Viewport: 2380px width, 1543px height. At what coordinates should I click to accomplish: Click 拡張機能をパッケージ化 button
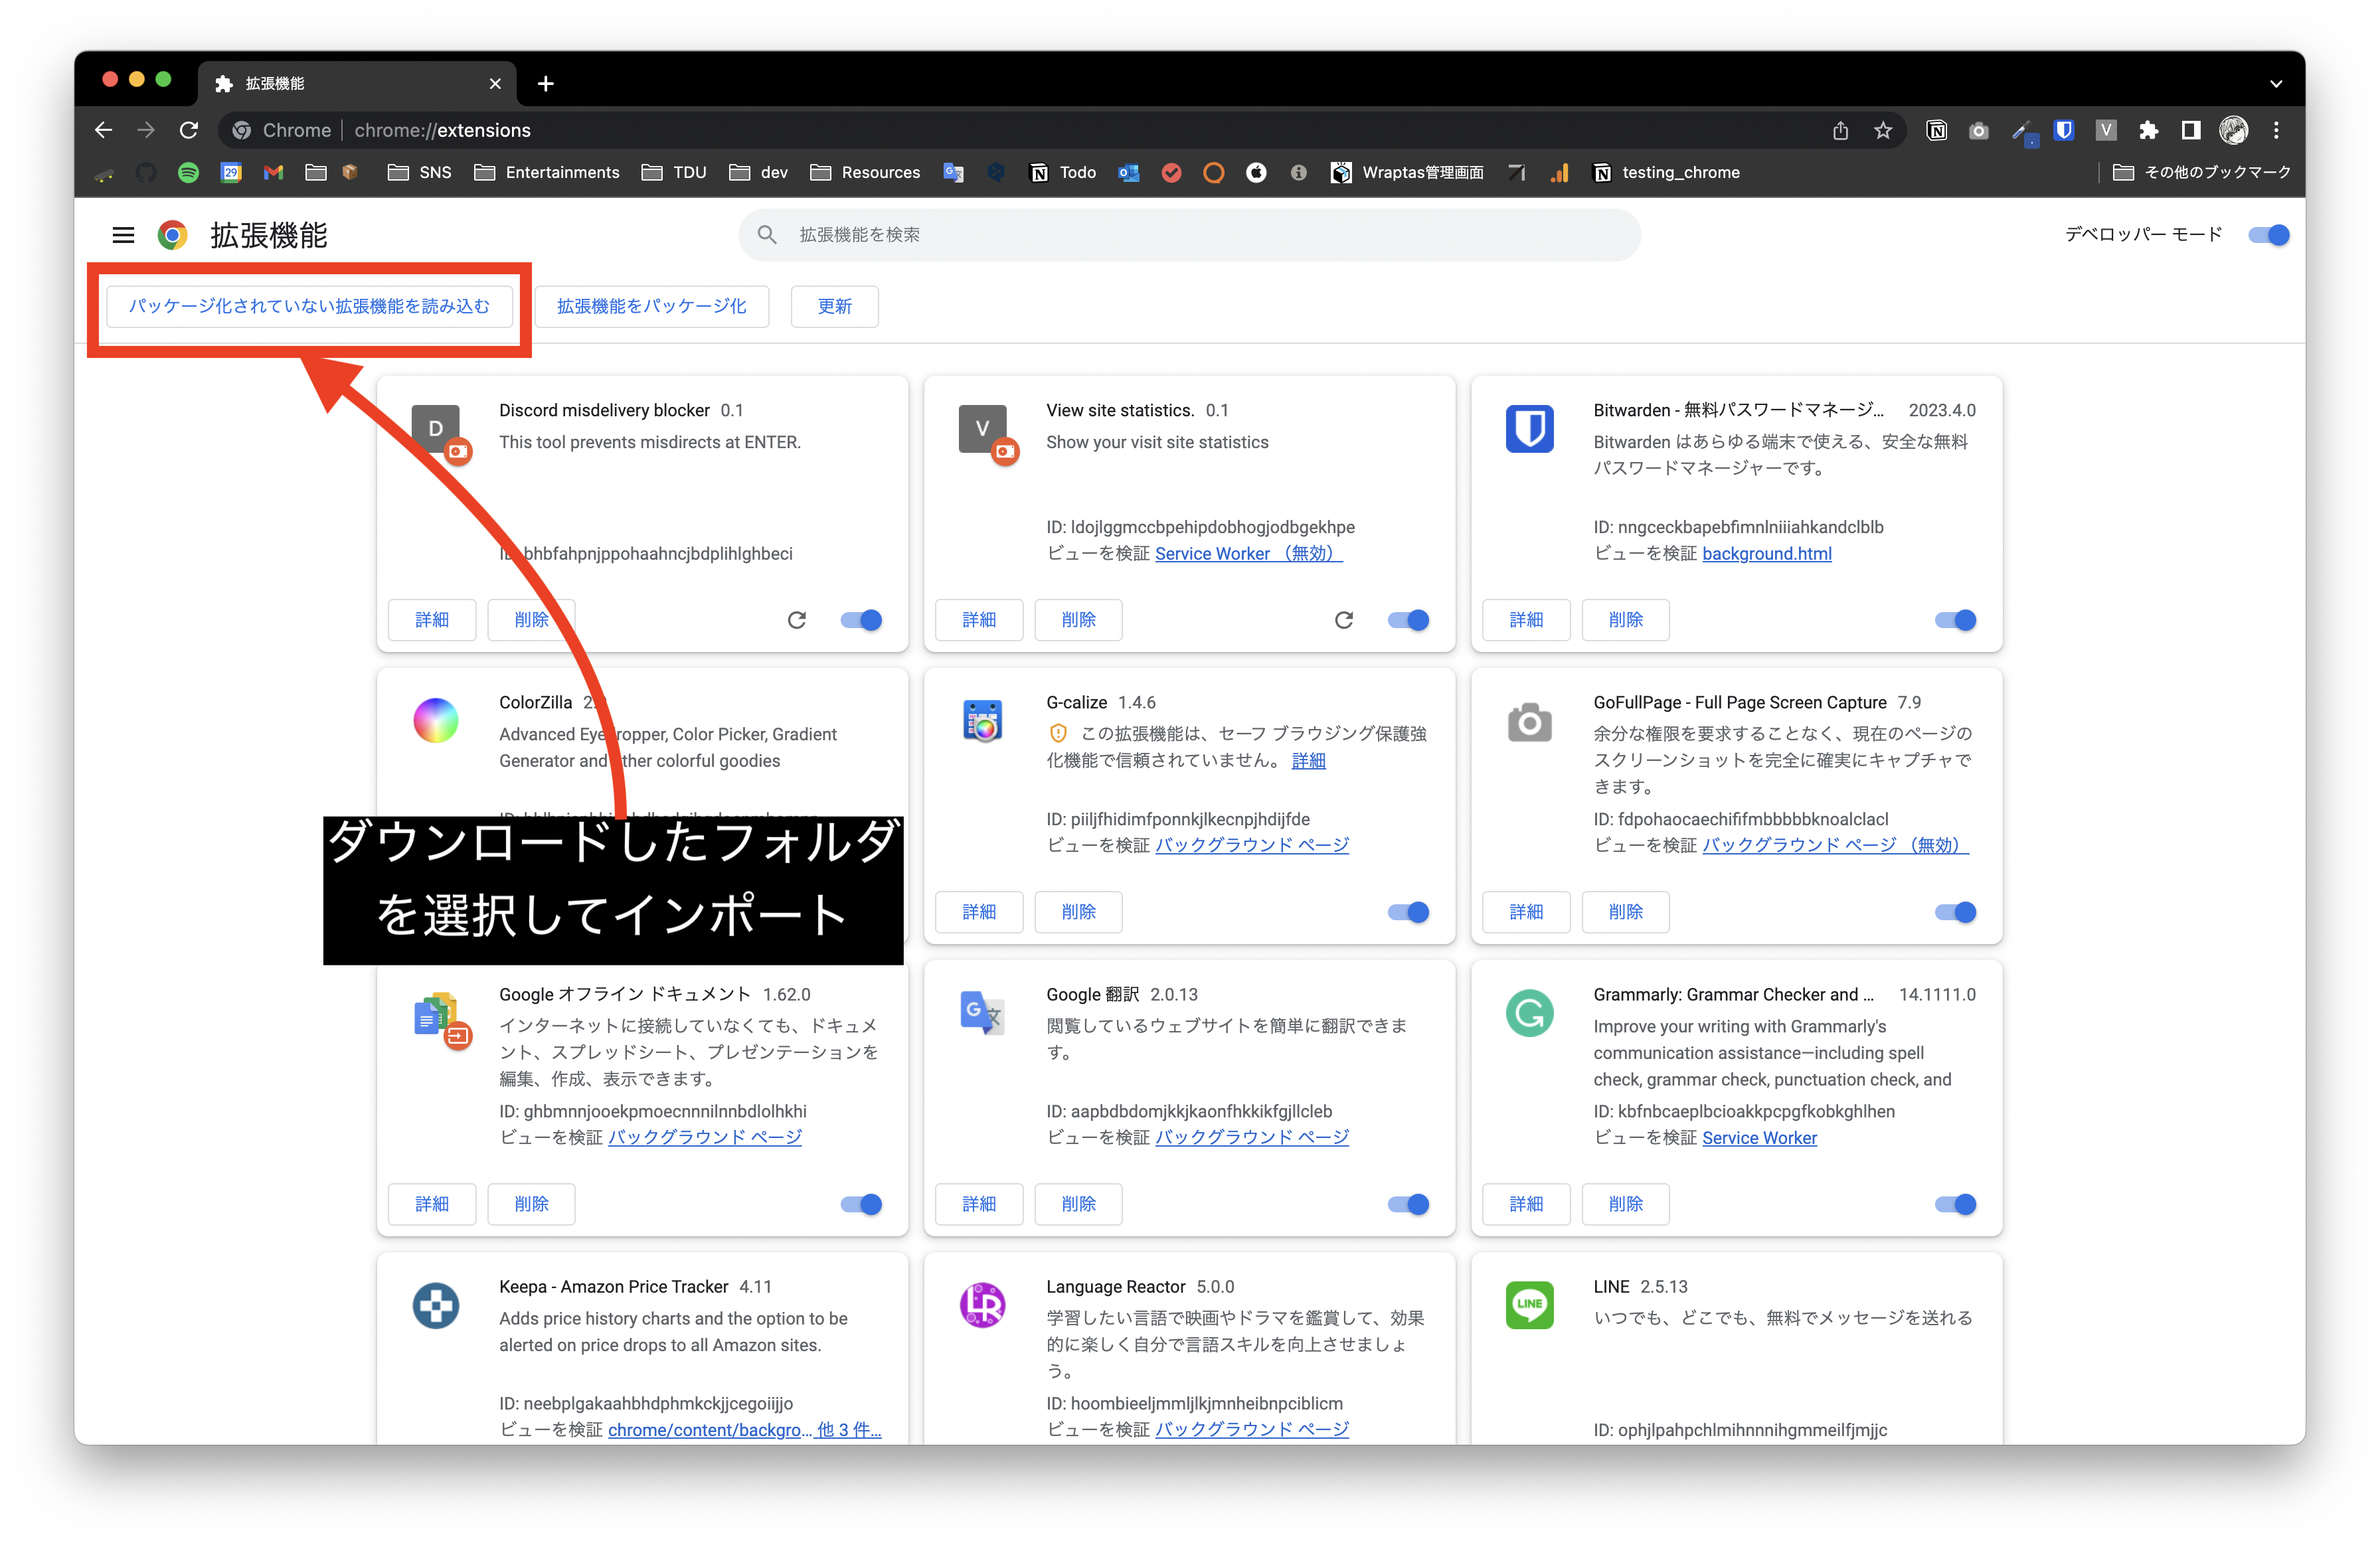(651, 306)
